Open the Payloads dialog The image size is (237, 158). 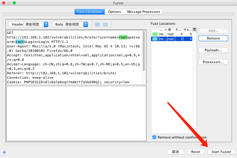[x=213, y=50]
